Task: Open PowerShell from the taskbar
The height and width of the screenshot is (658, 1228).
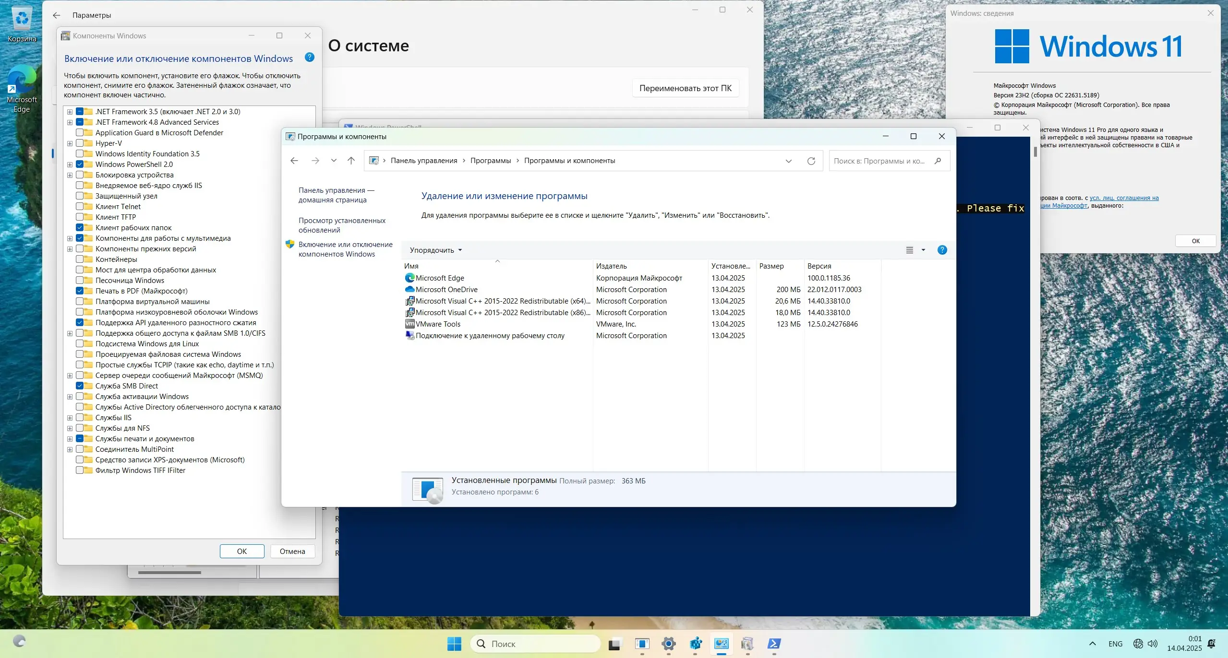Action: pos(773,644)
